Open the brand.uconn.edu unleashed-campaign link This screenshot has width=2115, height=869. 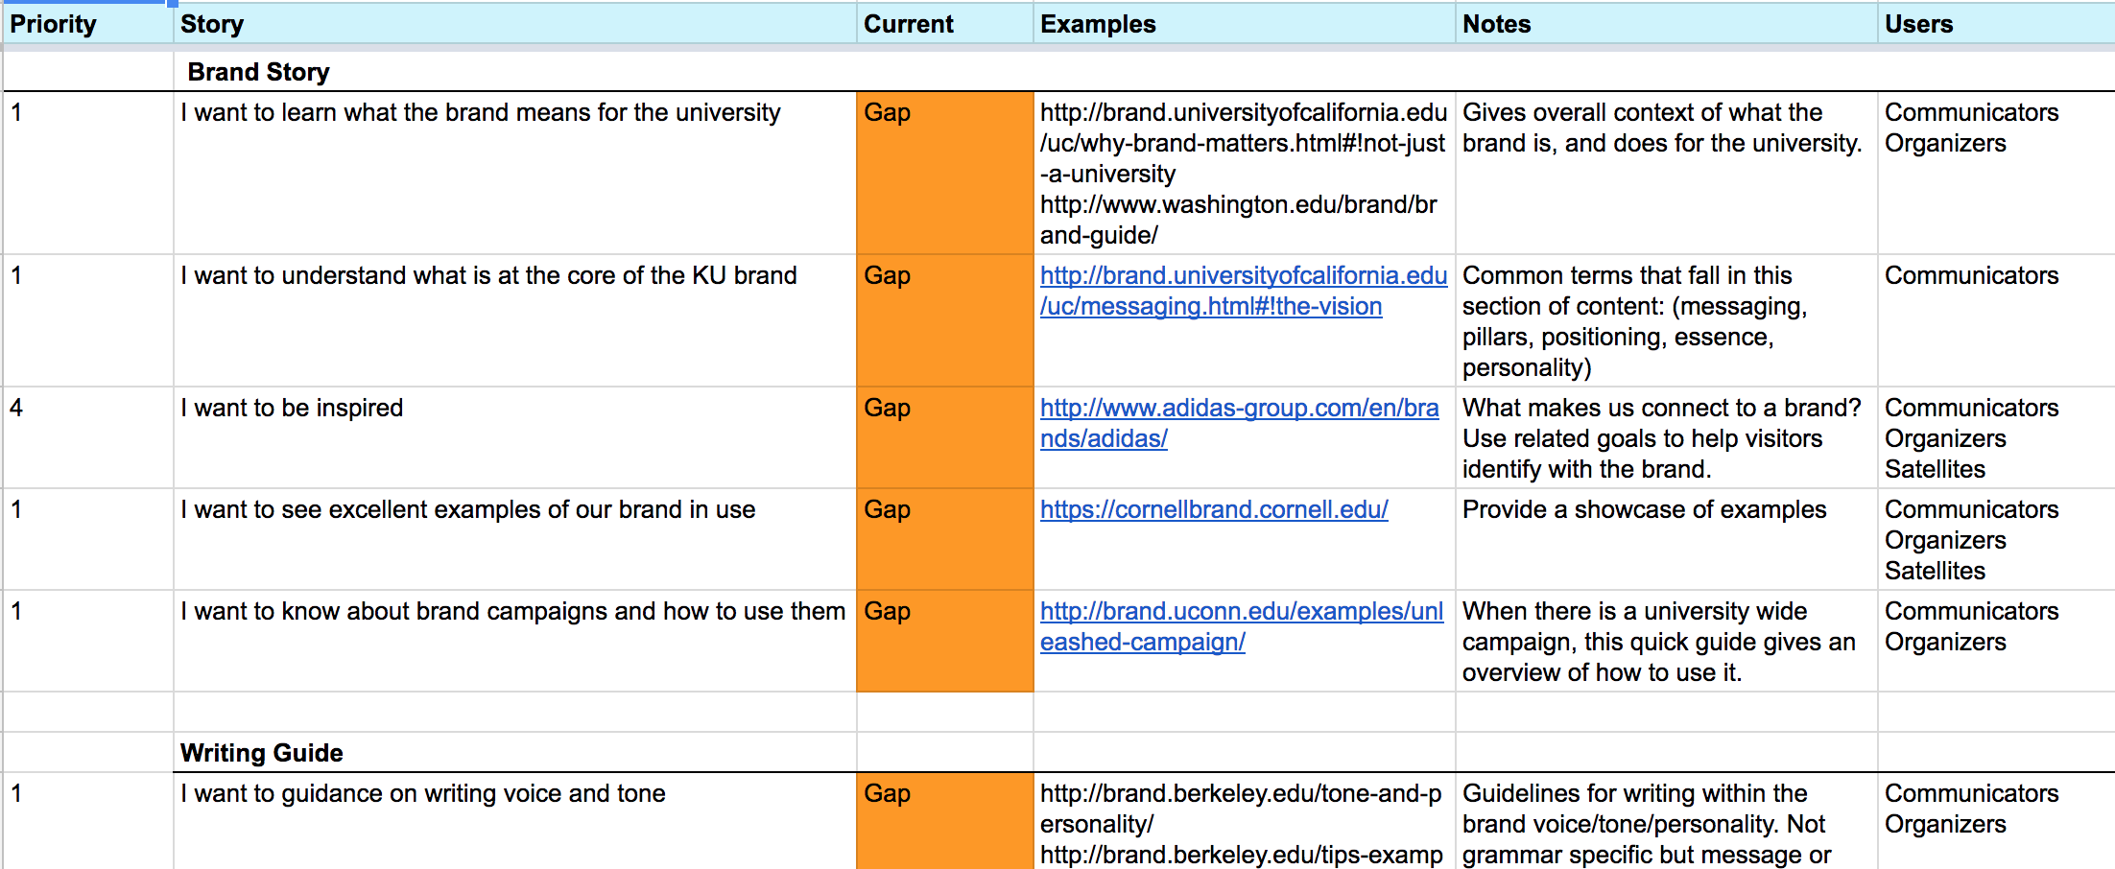tap(1241, 626)
